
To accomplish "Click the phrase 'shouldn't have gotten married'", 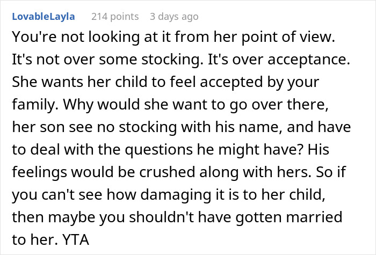I will [x=235, y=217].
